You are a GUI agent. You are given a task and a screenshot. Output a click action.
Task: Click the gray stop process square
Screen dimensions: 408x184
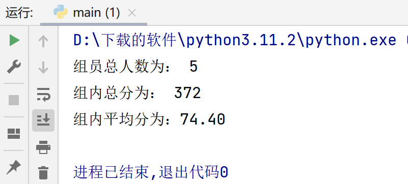pyautogui.click(x=14, y=100)
